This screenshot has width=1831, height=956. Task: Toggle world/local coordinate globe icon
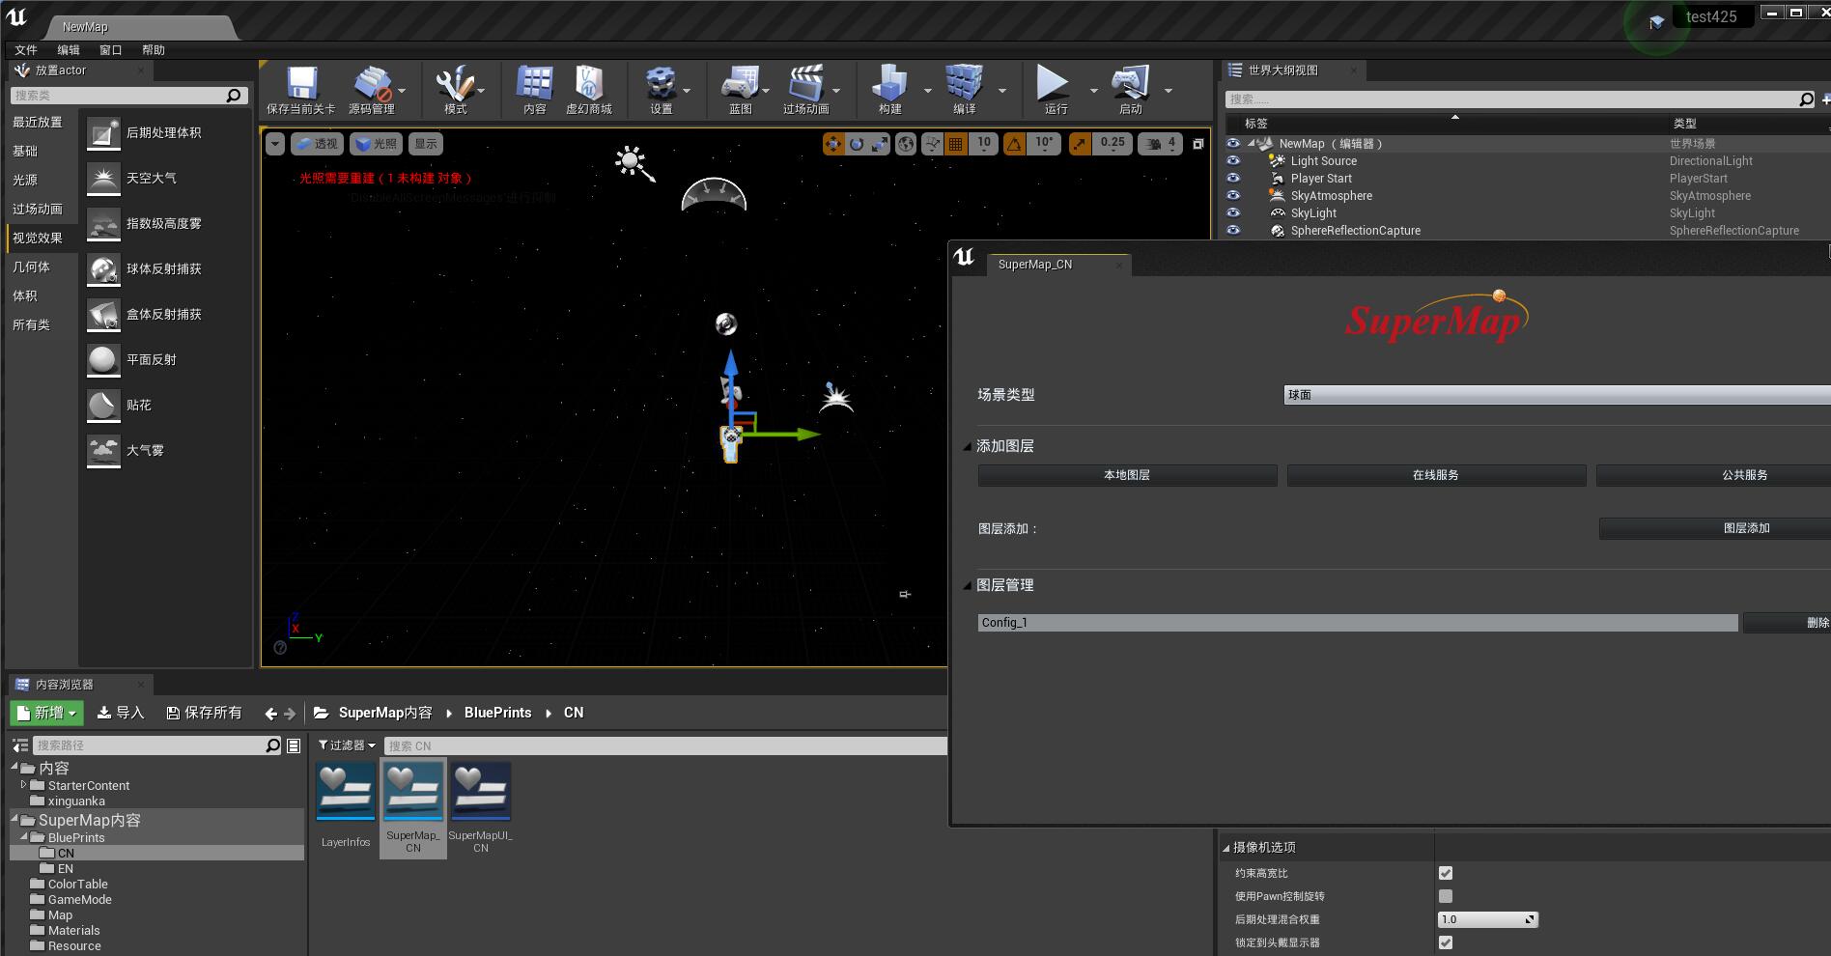pos(906,144)
